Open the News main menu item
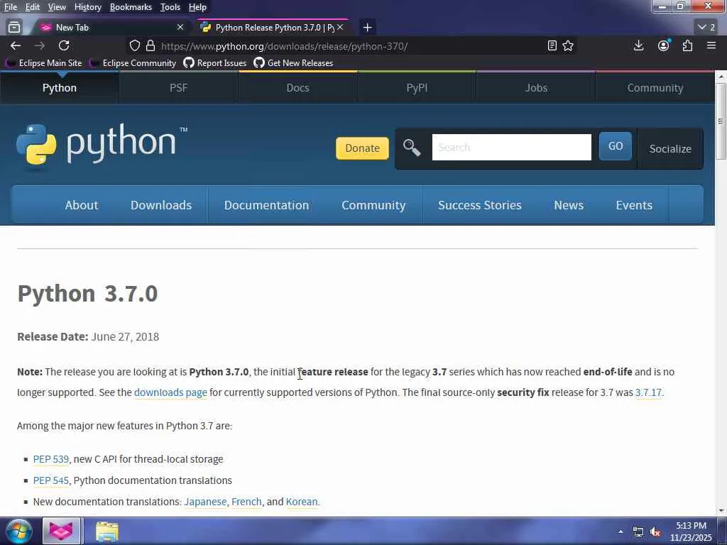 coord(569,205)
